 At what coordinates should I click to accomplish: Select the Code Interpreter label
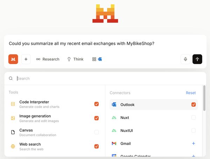(x=34, y=102)
